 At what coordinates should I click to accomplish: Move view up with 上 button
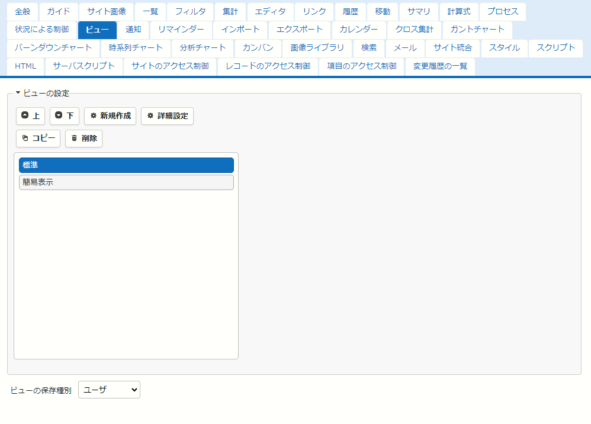pos(31,115)
